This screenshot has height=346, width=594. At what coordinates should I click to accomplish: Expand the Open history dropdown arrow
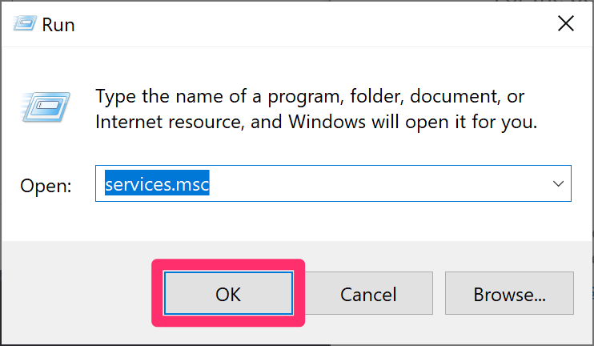[558, 183]
